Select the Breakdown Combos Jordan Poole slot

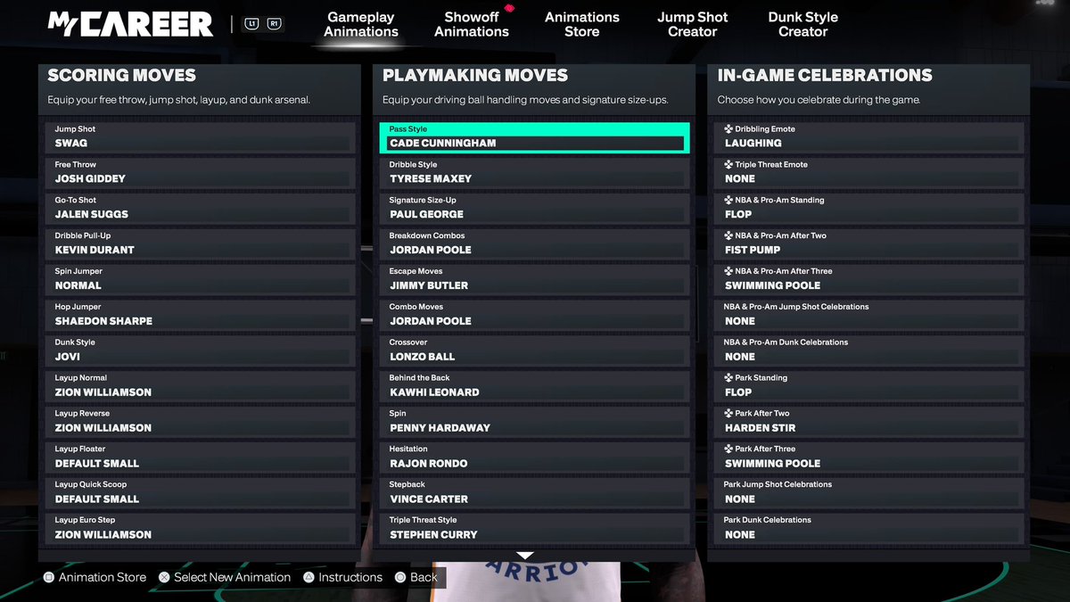click(x=535, y=244)
